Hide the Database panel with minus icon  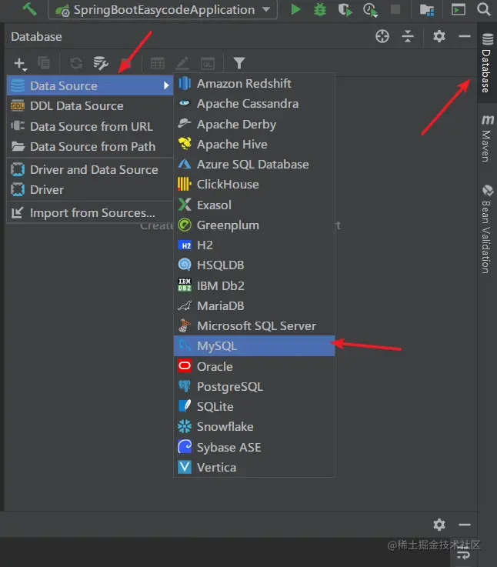pyautogui.click(x=465, y=36)
